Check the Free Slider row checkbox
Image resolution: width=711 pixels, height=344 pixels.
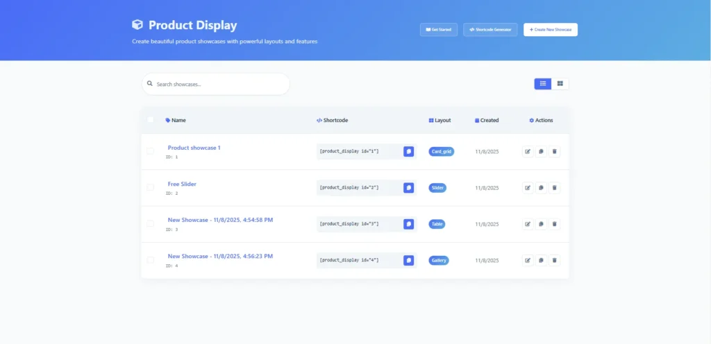coord(151,187)
